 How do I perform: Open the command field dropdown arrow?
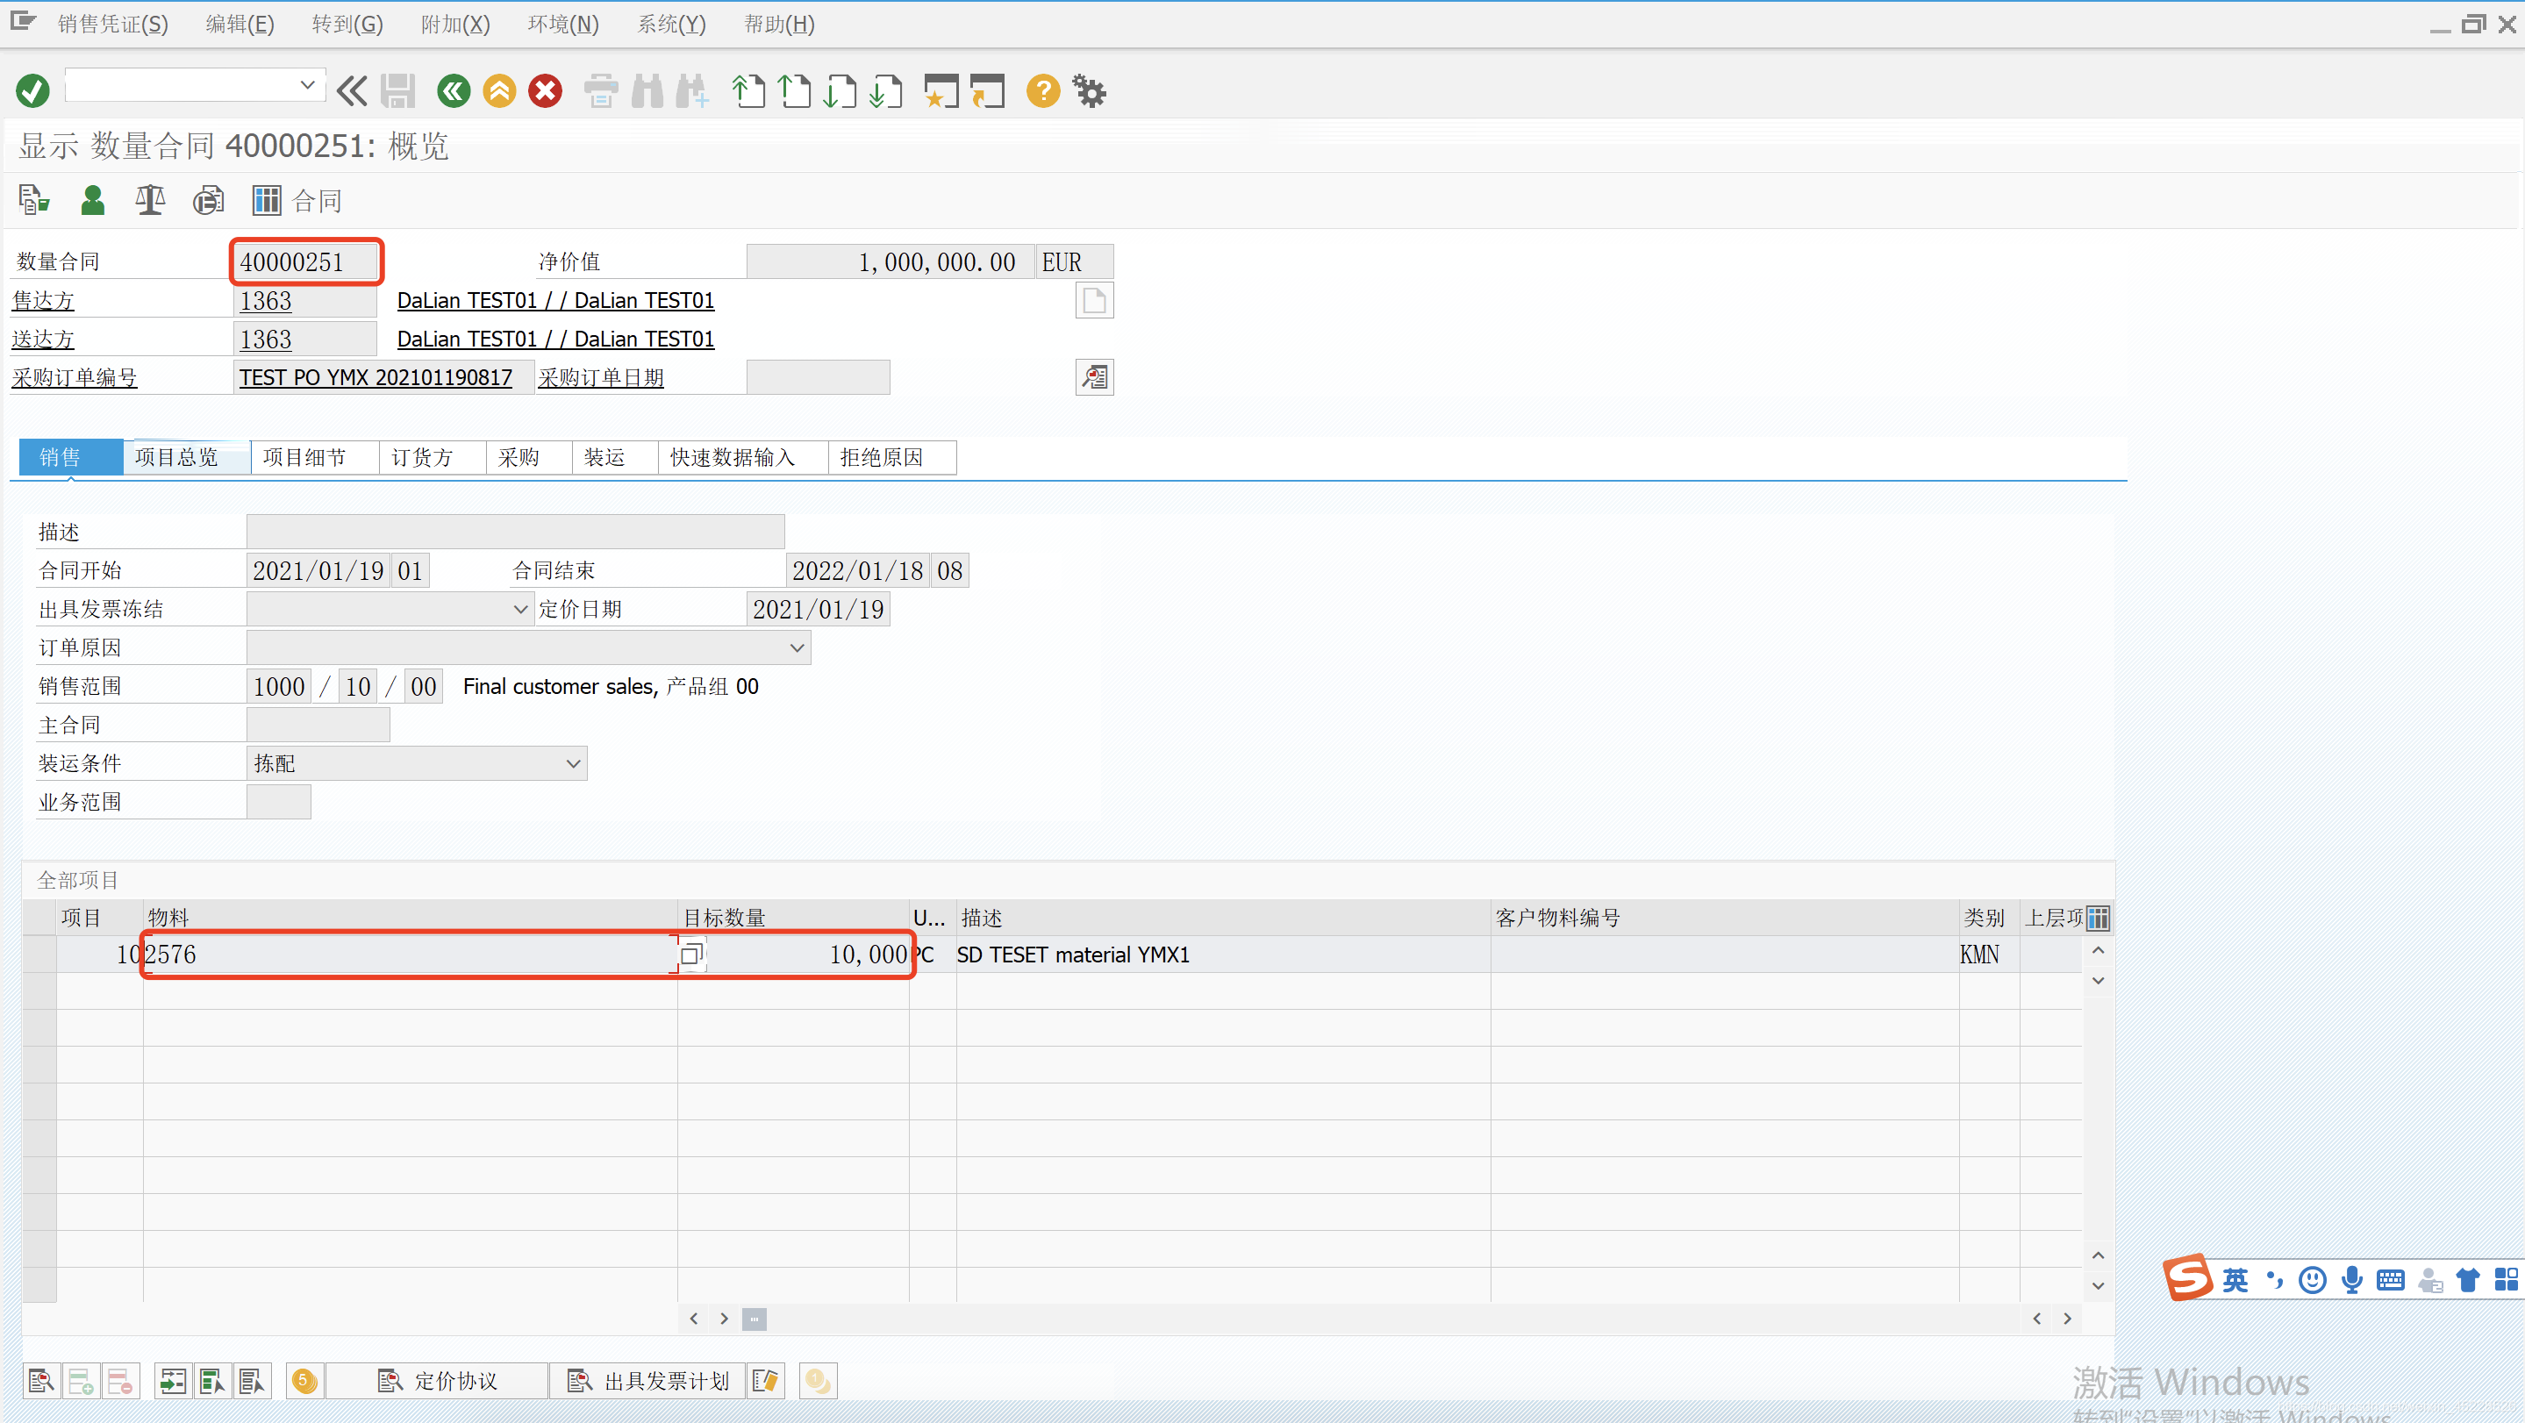point(307,85)
